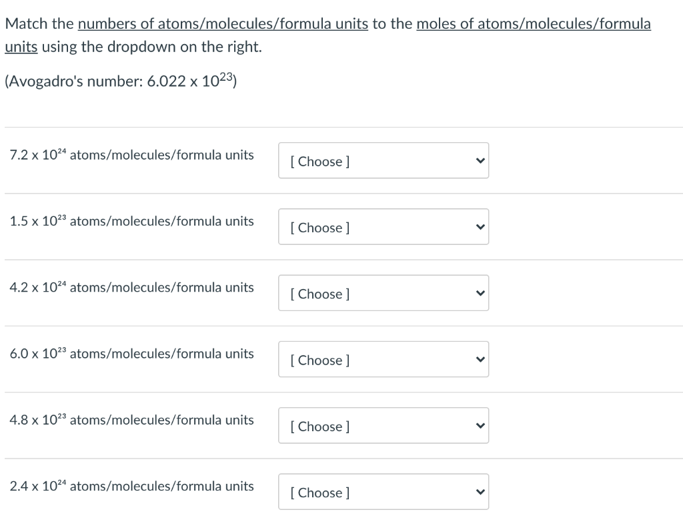The height and width of the screenshot is (532, 683).
Task: Open the selector beside 6.0 x 10²³
Action: [x=384, y=359]
